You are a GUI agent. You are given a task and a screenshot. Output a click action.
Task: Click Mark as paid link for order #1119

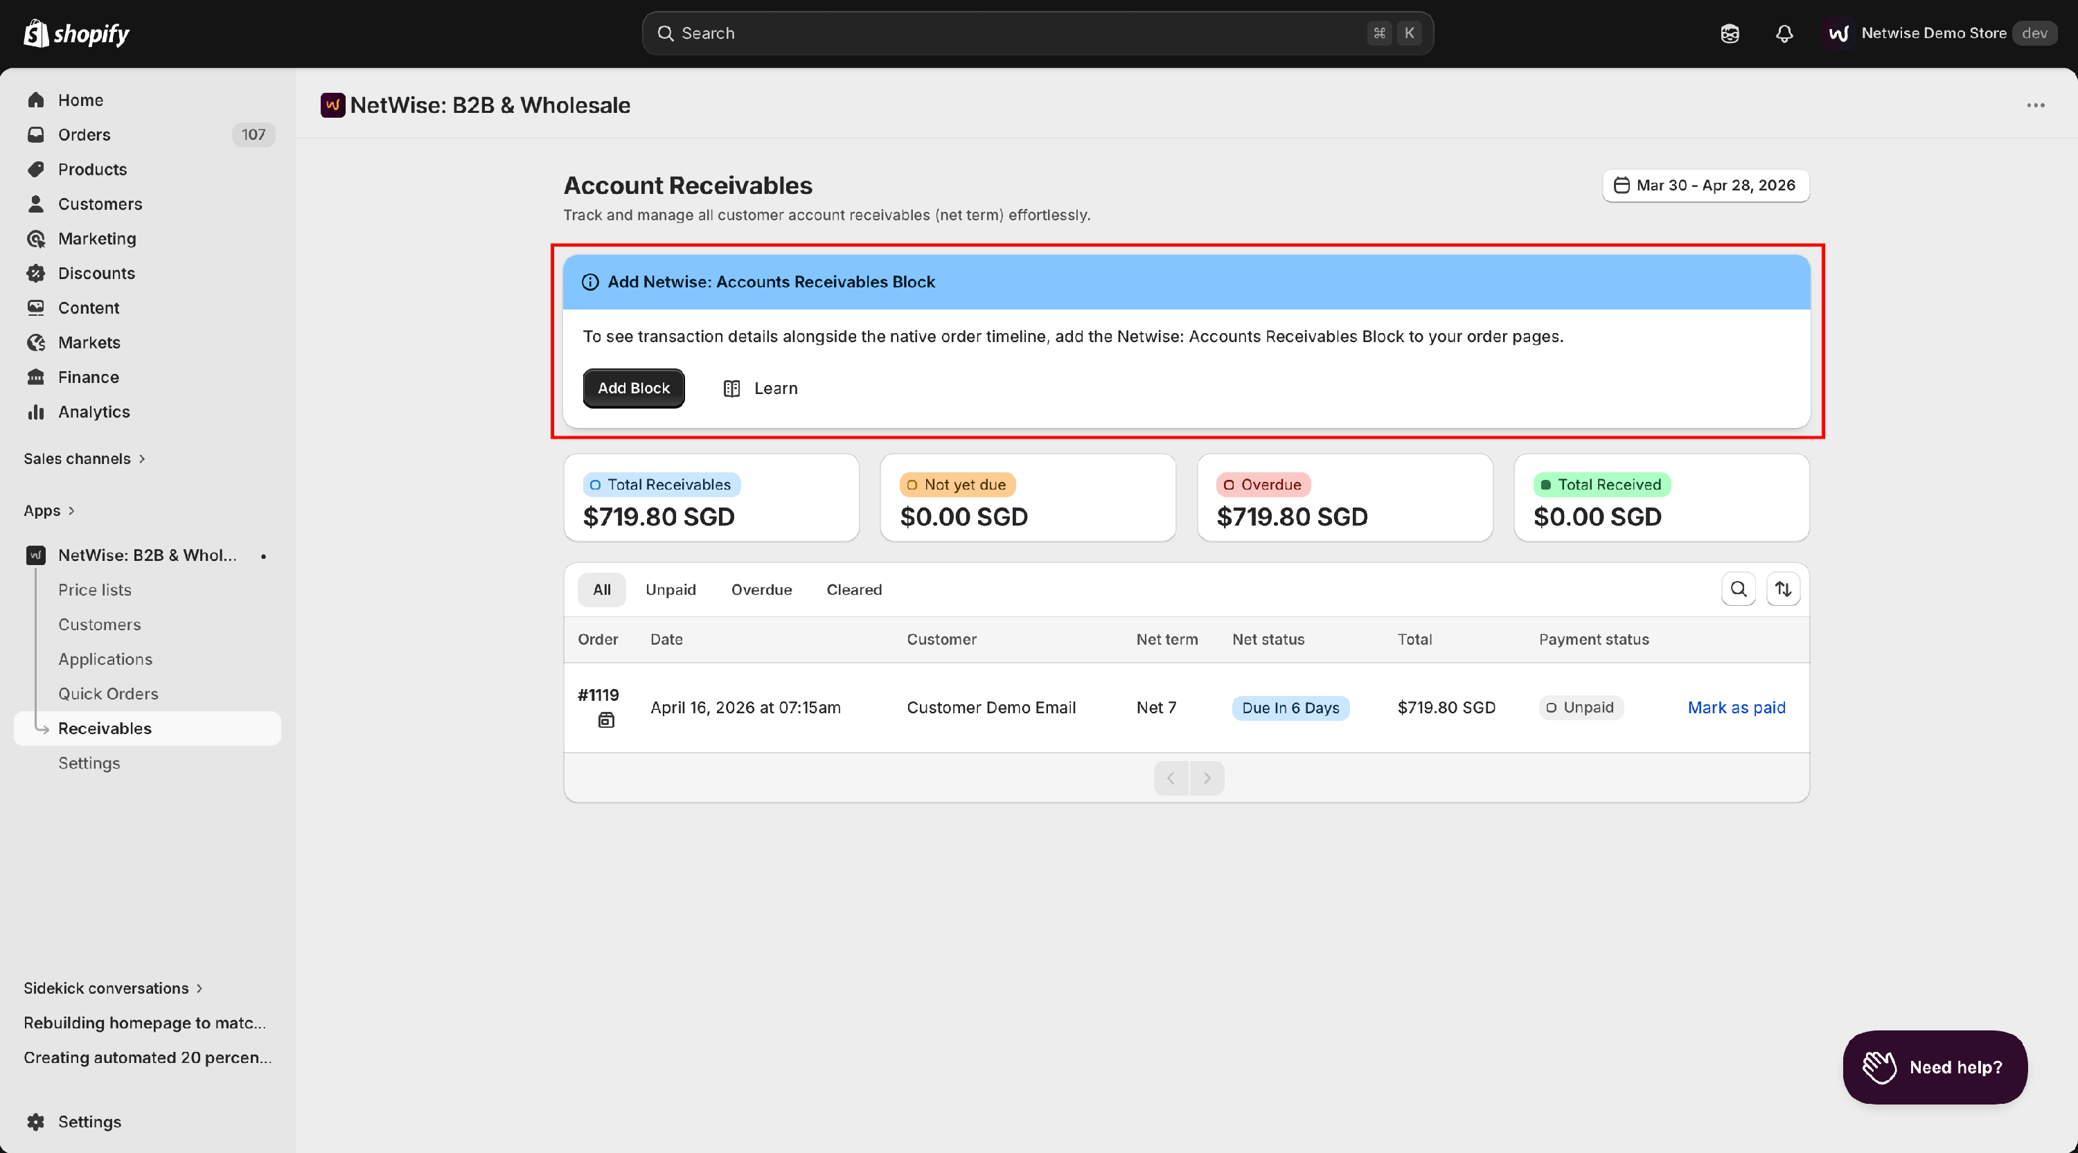click(x=1736, y=707)
